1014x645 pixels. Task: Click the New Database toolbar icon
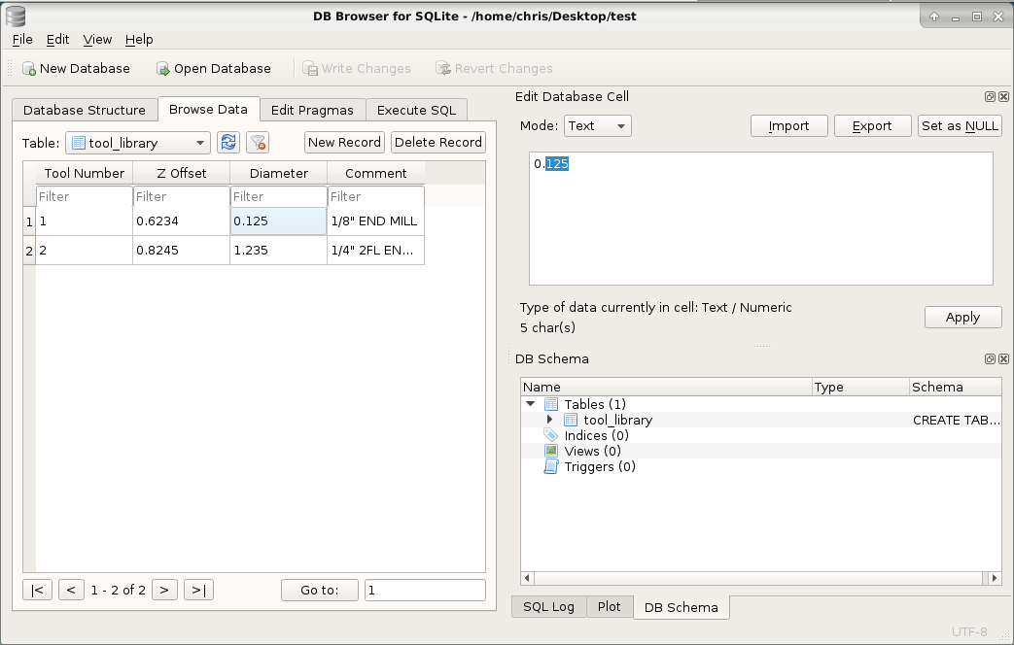(x=28, y=69)
